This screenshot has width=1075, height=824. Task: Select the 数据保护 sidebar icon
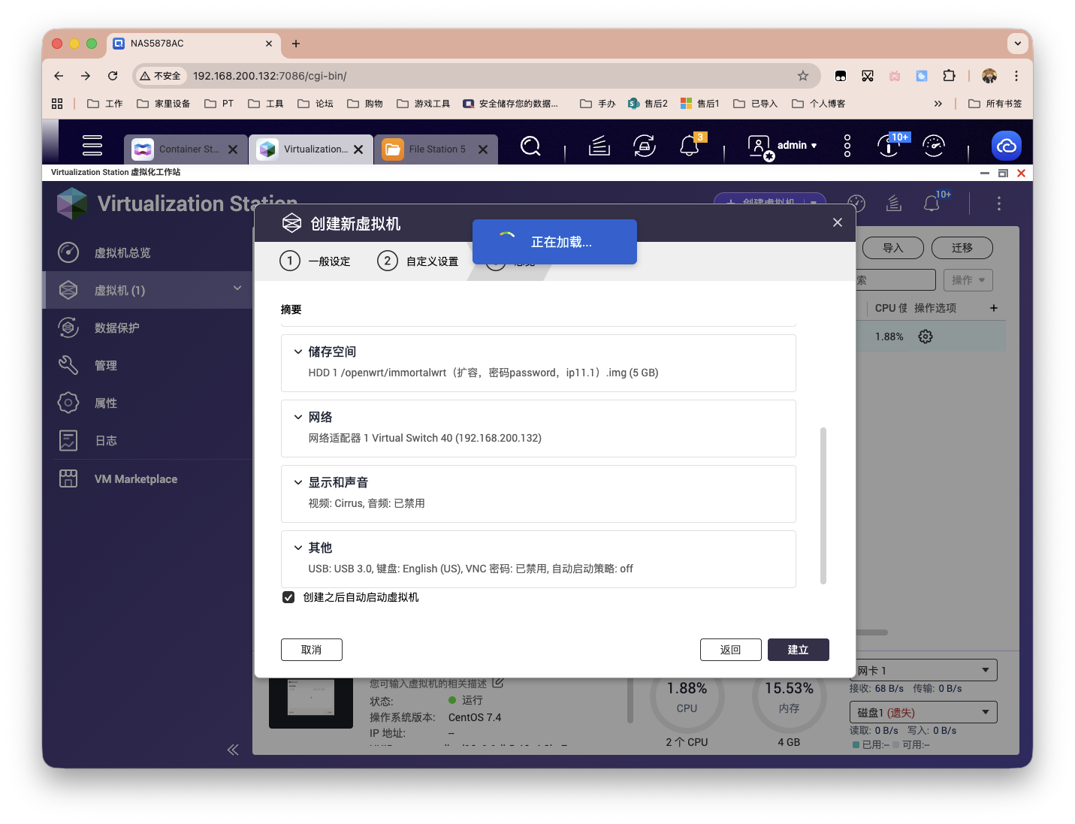coord(68,327)
